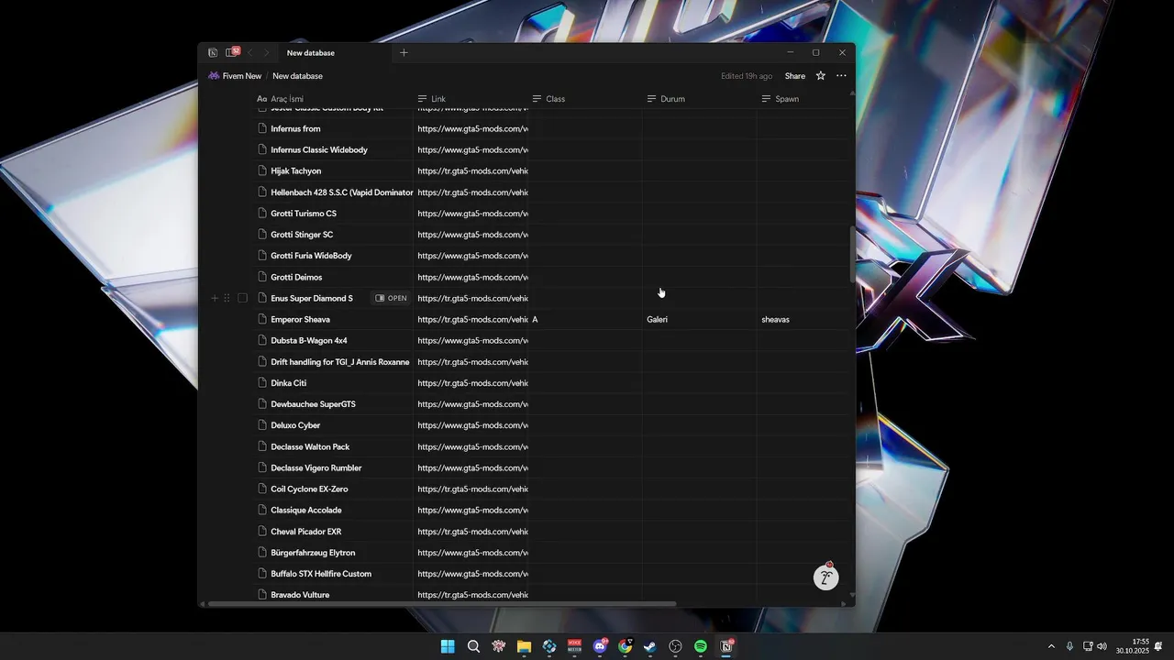Image resolution: width=1174 pixels, height=660 pixels.
Task: Open the notifications bell in the tray
Action: pyautogui.click(x=1158, y=646)
